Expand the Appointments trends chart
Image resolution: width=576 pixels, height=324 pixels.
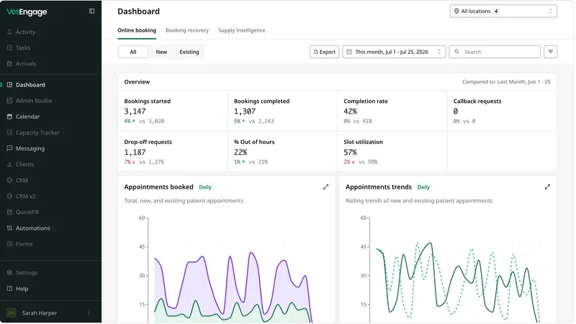(547, 187)
